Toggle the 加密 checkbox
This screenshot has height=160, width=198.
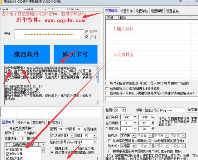pyautogui.click(x=86, y=32)
